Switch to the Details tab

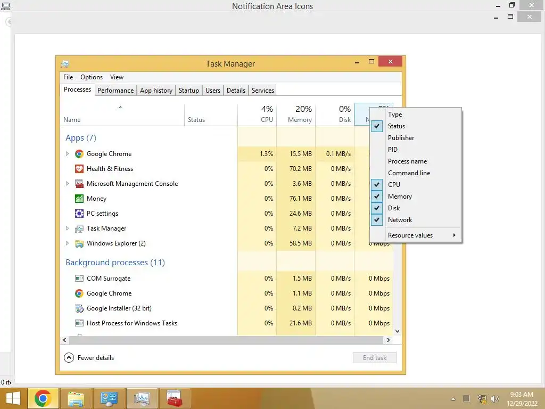(236, 91)
